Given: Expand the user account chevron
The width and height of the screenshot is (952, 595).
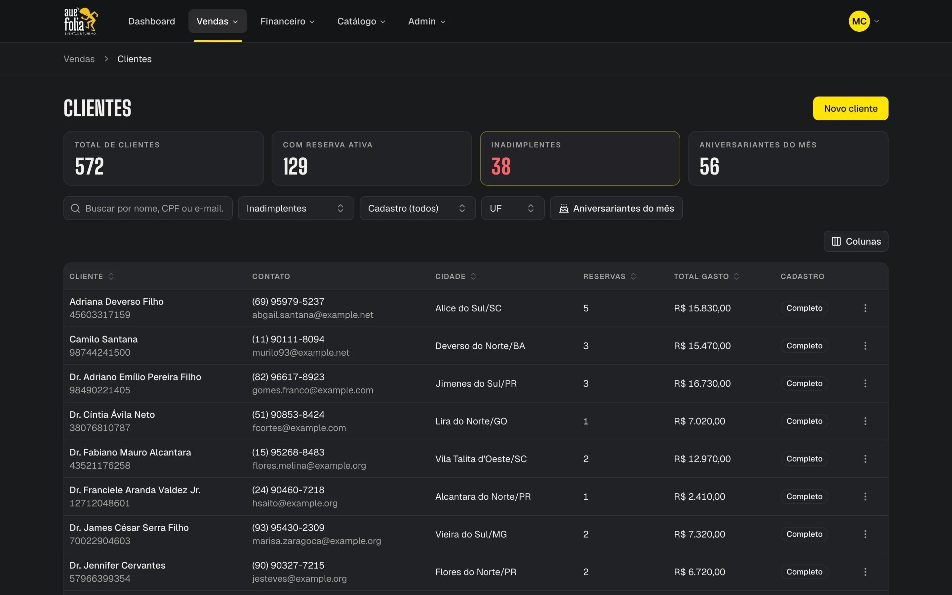Looking at the screenshot, I should 877,21.
